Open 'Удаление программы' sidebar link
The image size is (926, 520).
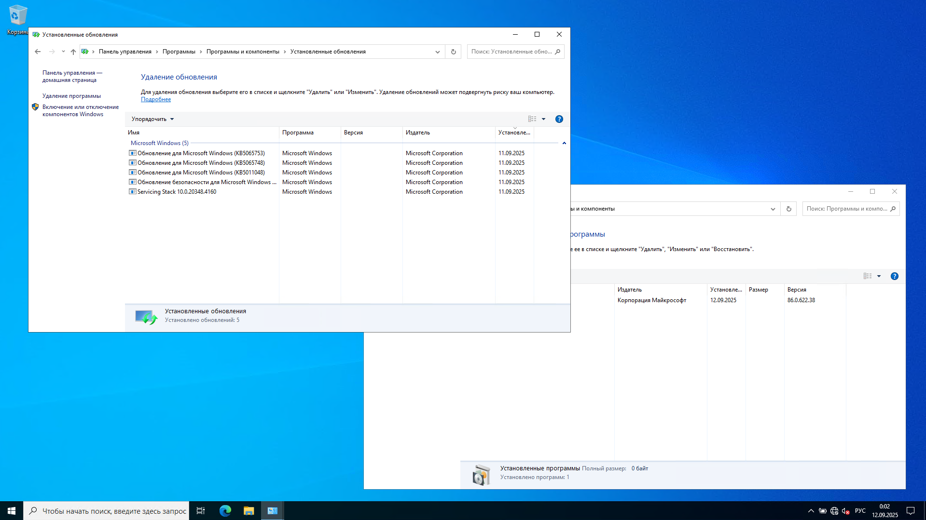pyautogui.click(x=71, y=96)
